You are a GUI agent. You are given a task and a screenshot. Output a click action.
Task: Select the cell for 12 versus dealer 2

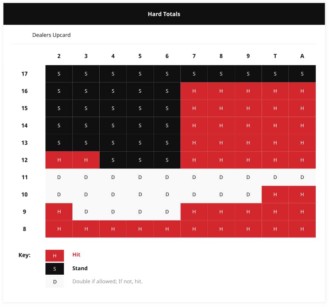(59, 160)
